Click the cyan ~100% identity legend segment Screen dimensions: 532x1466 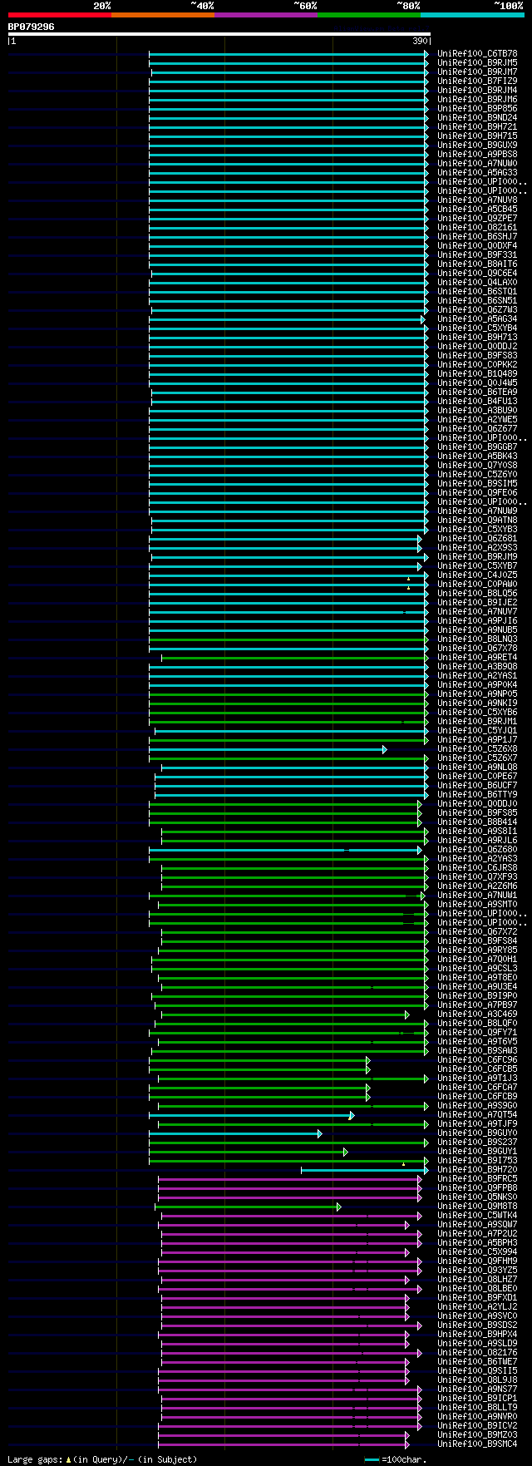(472, 14)
